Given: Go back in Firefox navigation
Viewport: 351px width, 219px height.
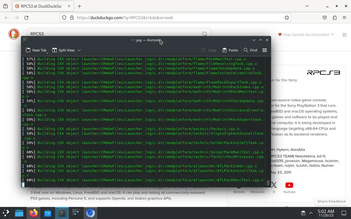Looking at the screenshot, I should 7,18.
